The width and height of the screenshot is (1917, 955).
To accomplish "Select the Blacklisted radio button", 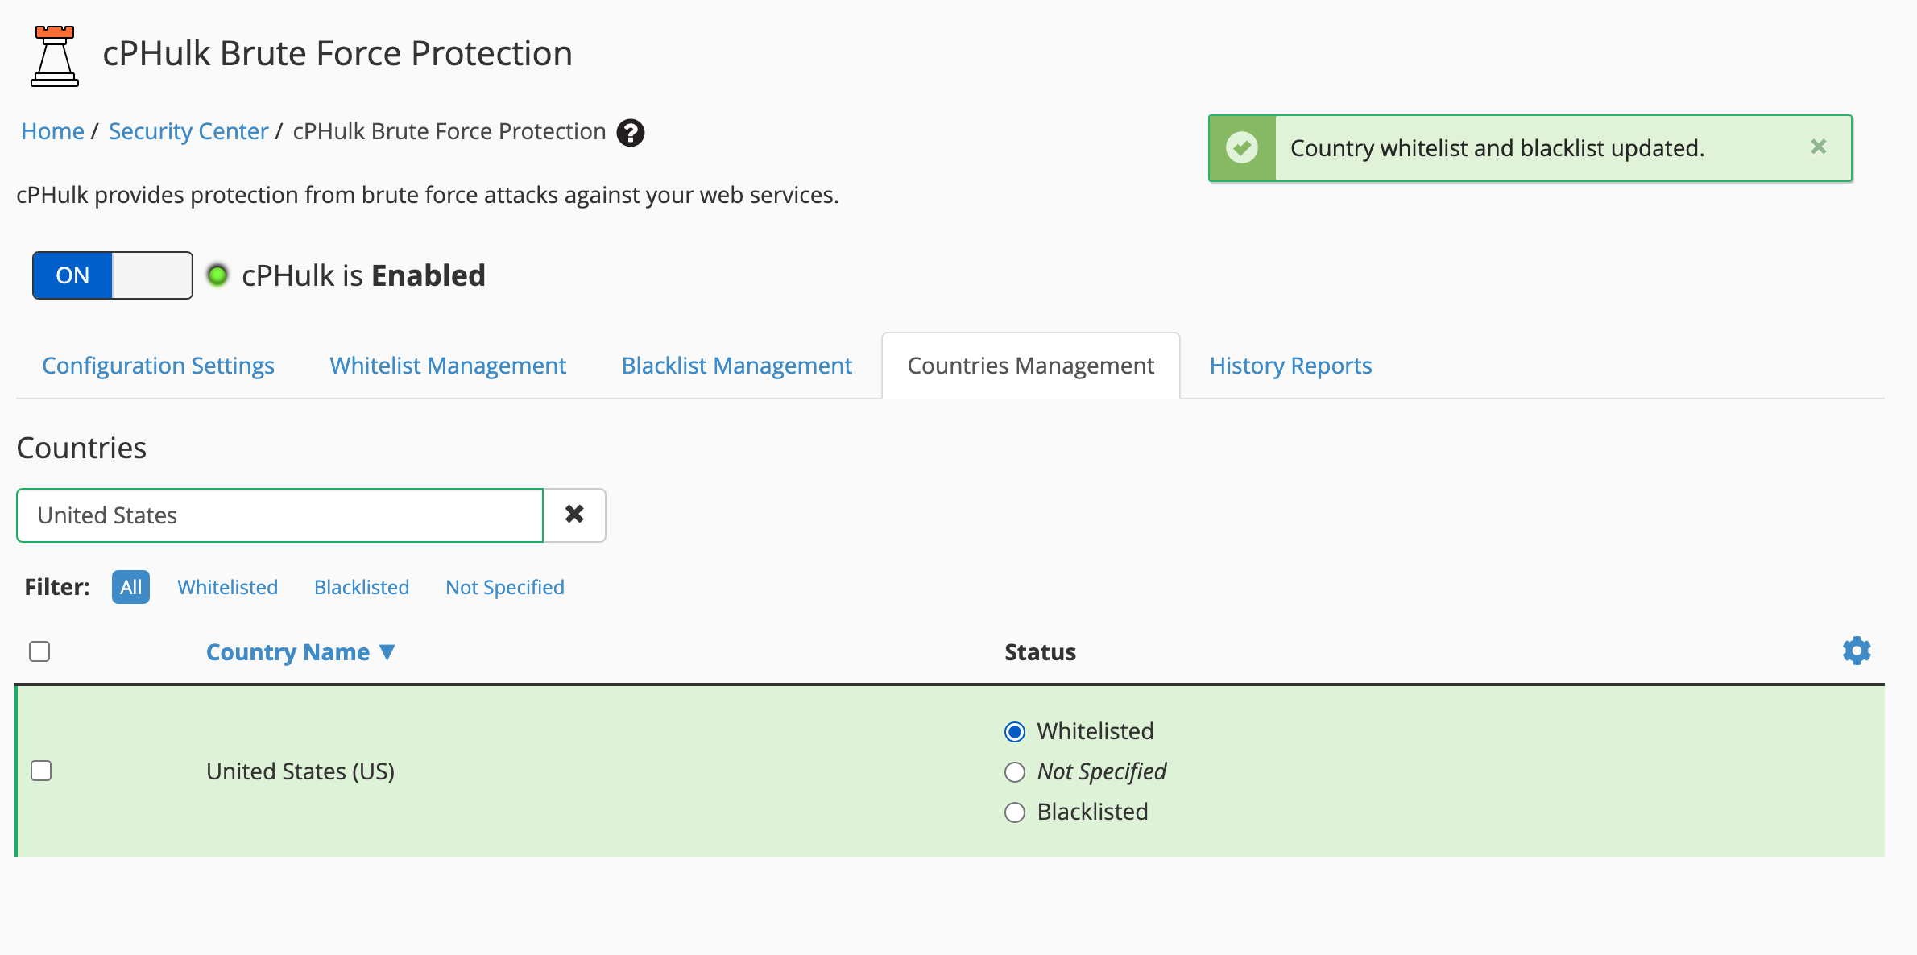I will 1015,812.
